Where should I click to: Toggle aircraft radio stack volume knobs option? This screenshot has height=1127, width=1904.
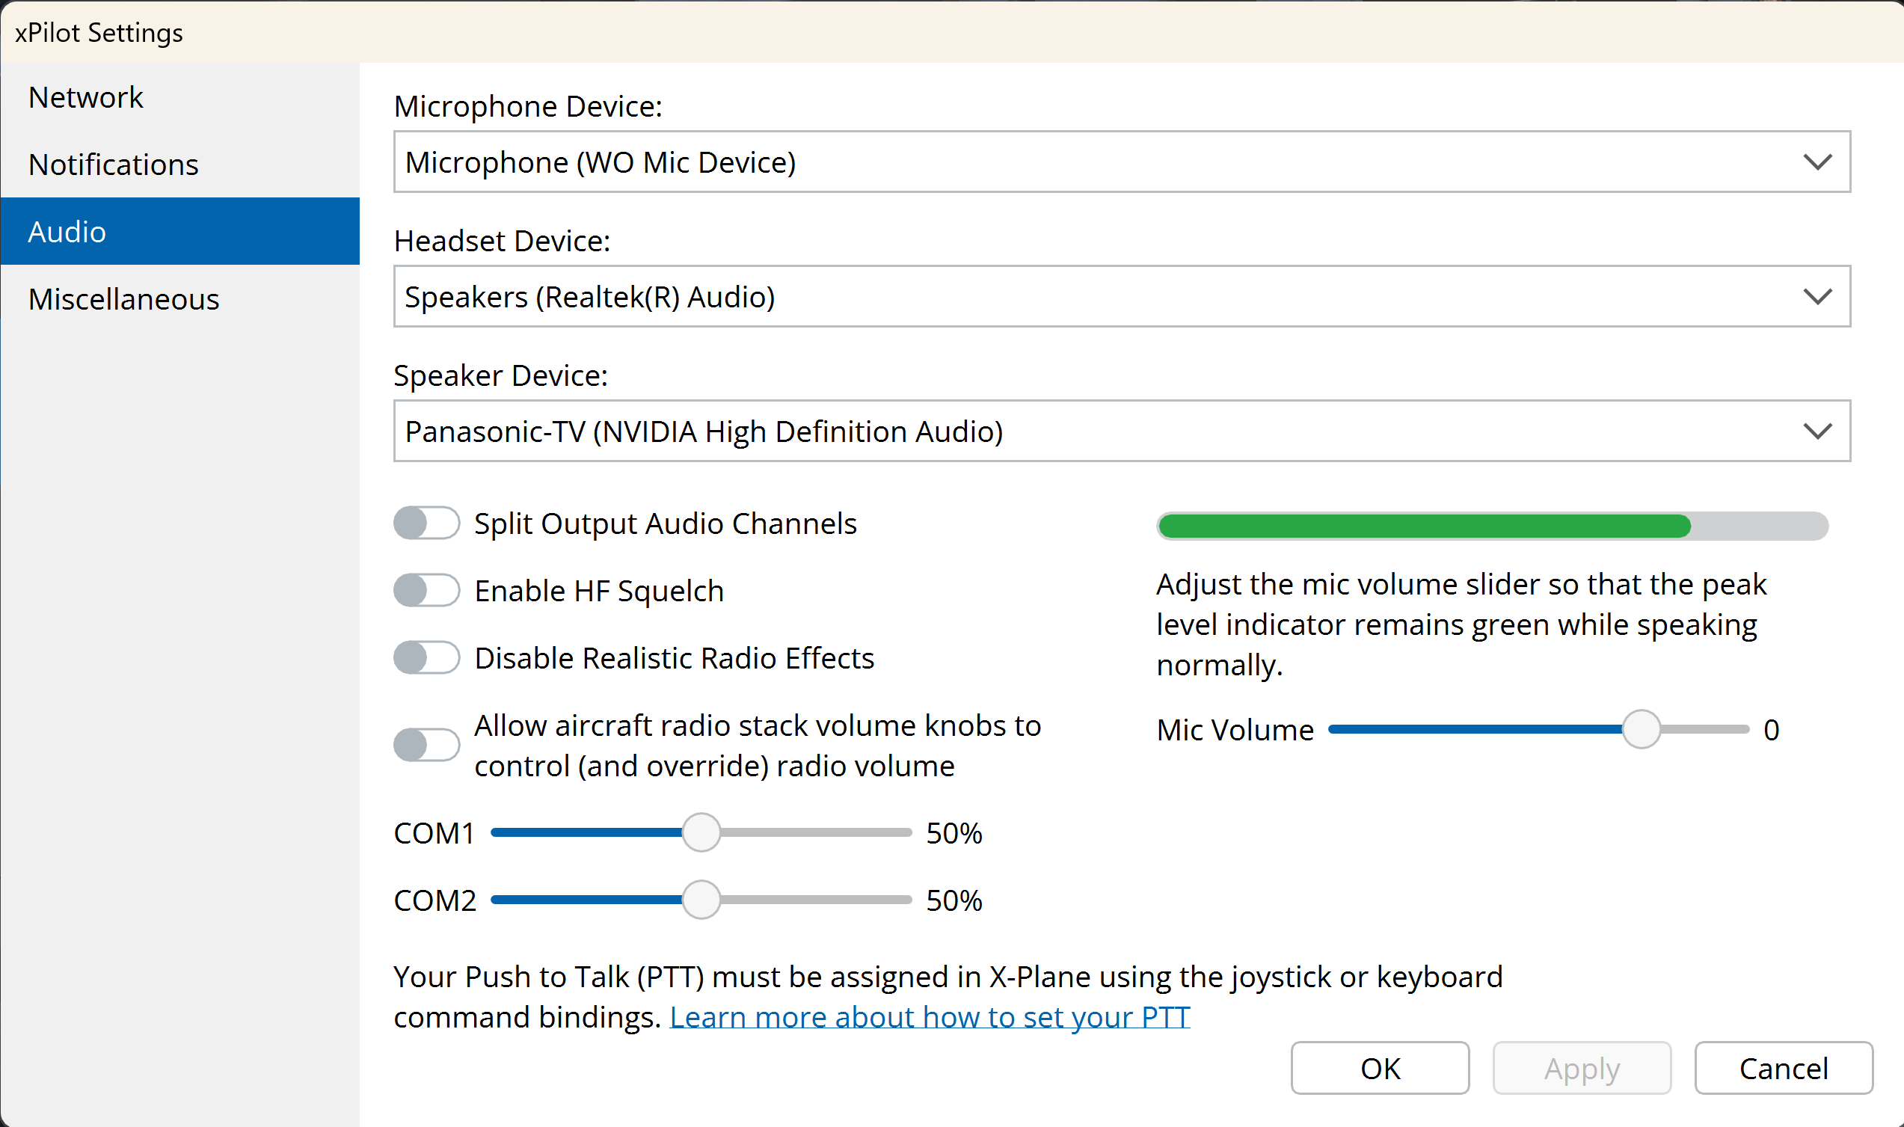(426, 745)
